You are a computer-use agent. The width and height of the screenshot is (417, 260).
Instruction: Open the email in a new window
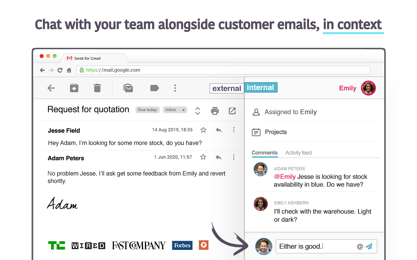pos(232,111)
